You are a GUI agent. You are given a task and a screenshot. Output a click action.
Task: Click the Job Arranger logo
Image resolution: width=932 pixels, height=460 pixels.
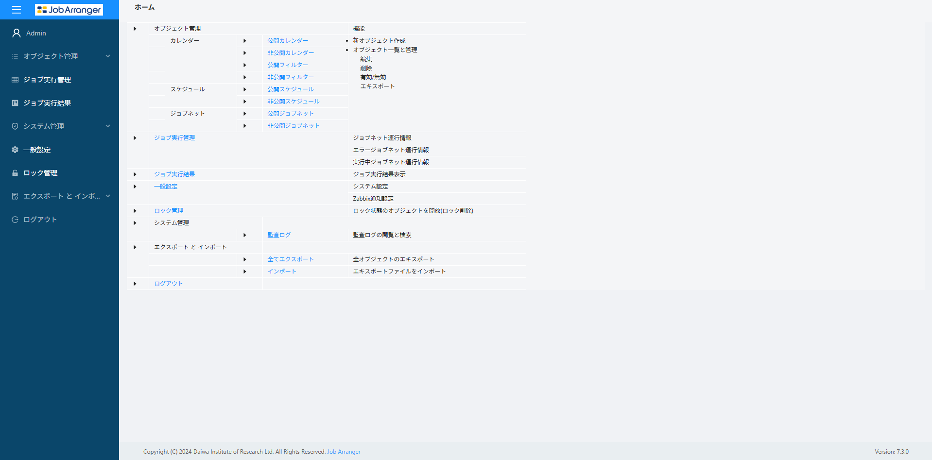click(x=69, y=10)
